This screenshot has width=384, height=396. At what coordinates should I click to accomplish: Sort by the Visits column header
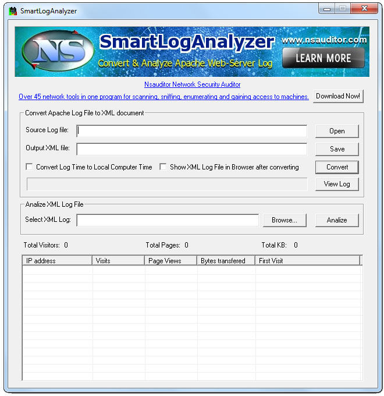pyautogui.click(x=118, y=261)
